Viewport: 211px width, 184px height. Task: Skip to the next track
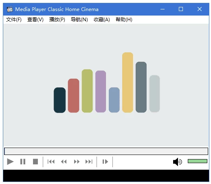[89, 162]
